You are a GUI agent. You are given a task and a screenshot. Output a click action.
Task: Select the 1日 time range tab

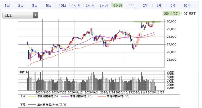pos(7,6)
